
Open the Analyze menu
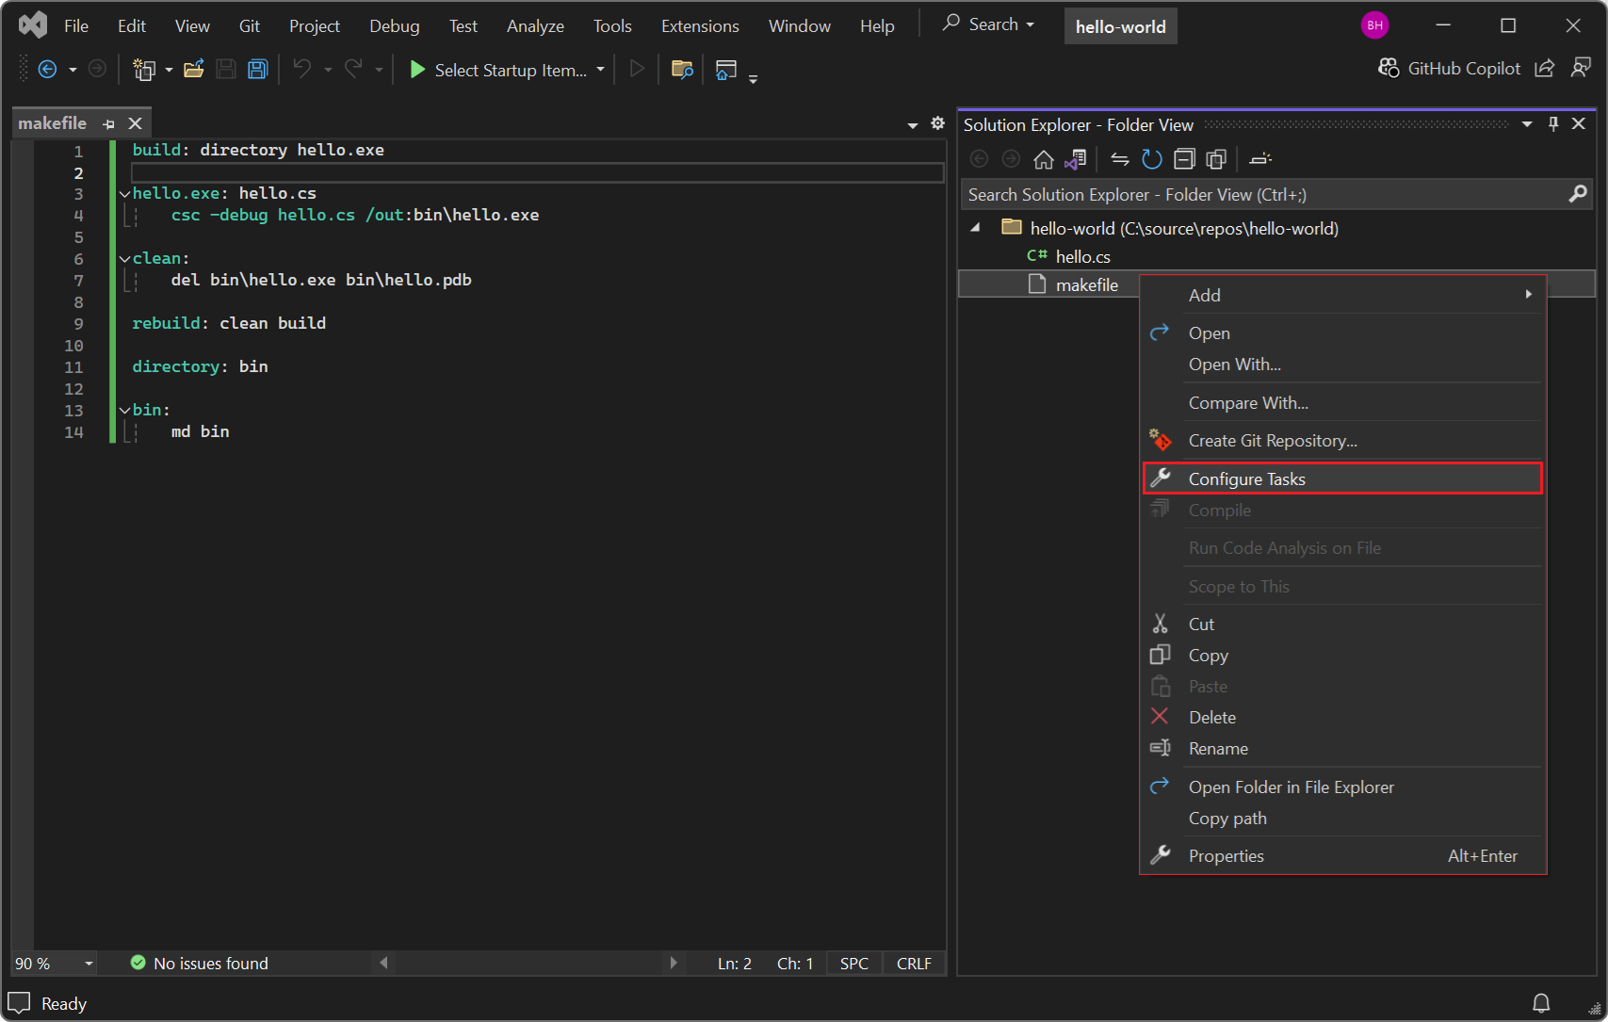pos(535,25)
